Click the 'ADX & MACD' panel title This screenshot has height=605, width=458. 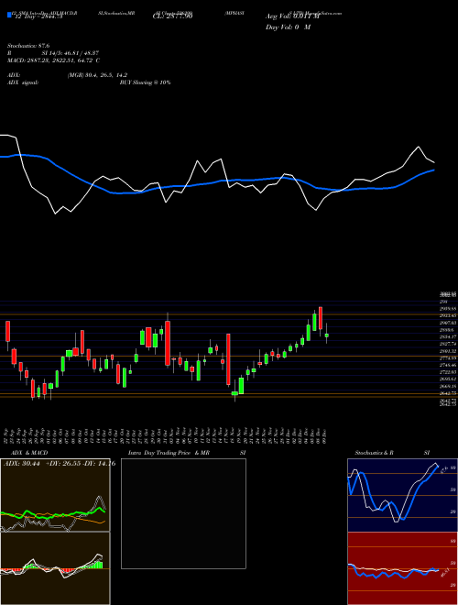click(29, 453)
